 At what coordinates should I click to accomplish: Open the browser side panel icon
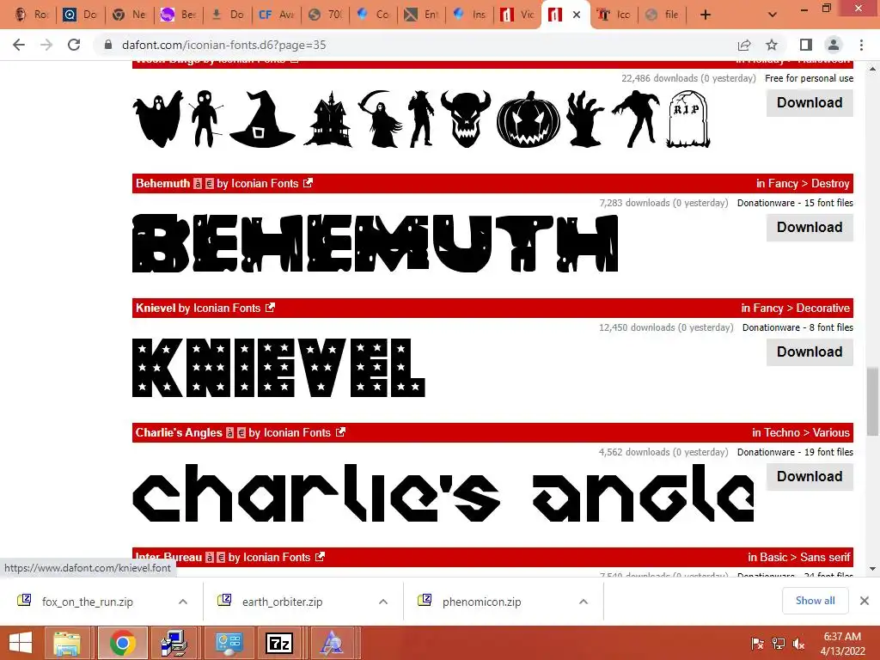coord(806,45)
